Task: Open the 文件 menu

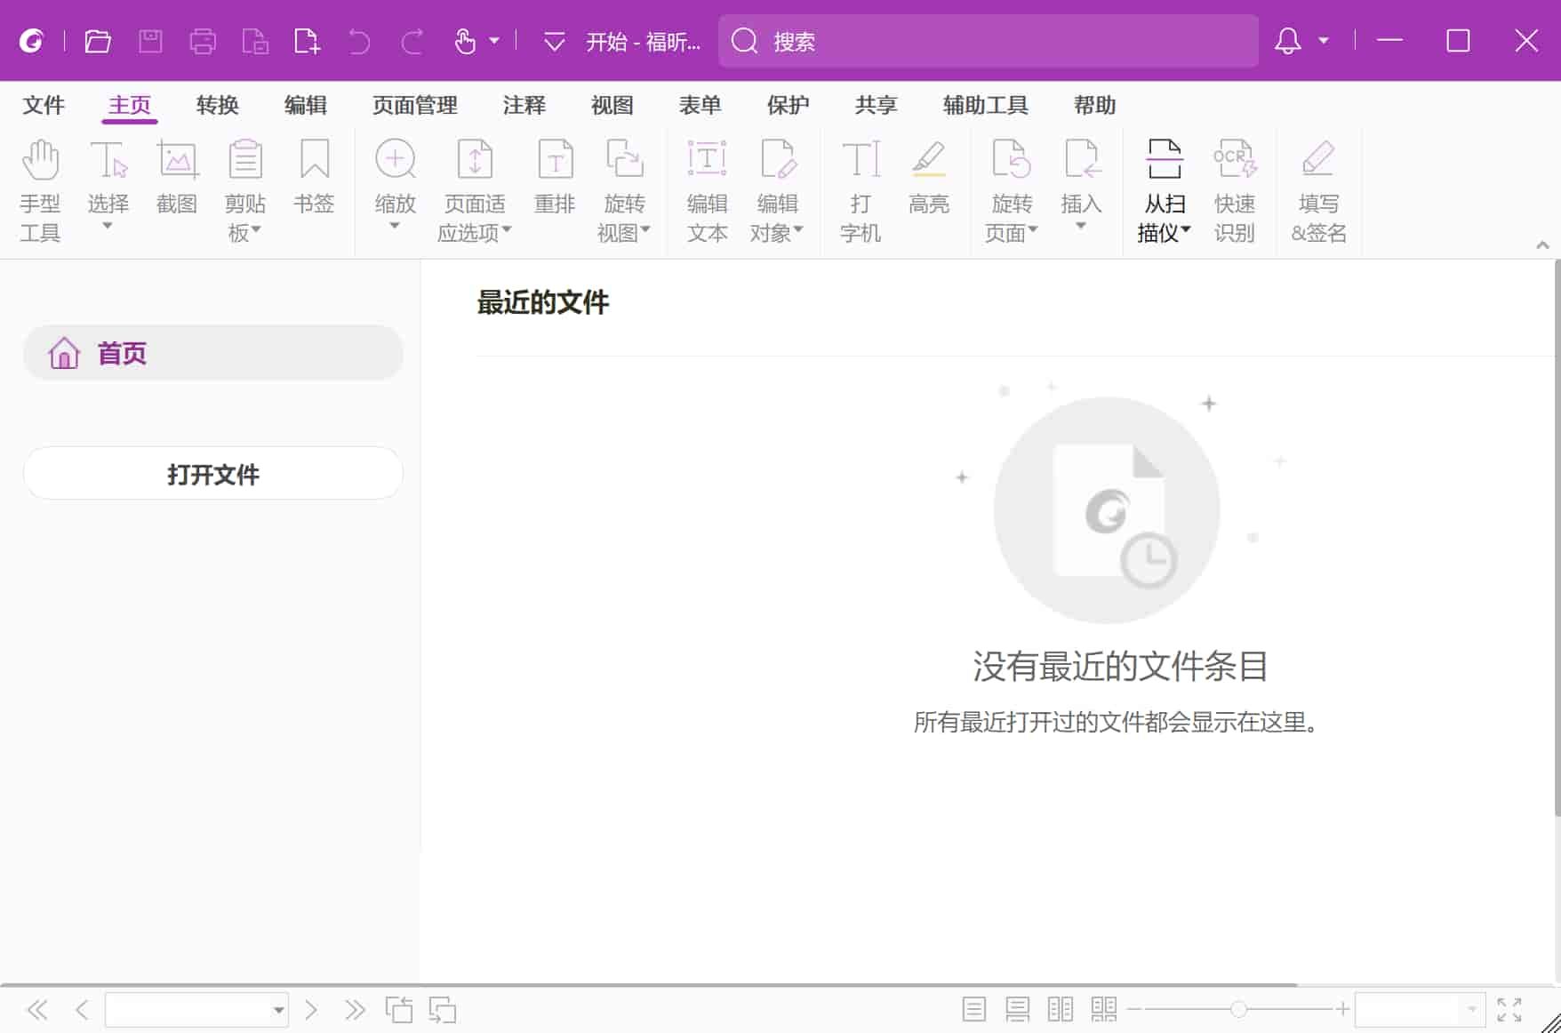Action: pos(43,105)
